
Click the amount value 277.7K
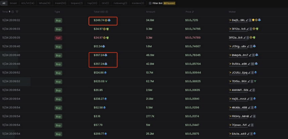[x=151, y=116]
